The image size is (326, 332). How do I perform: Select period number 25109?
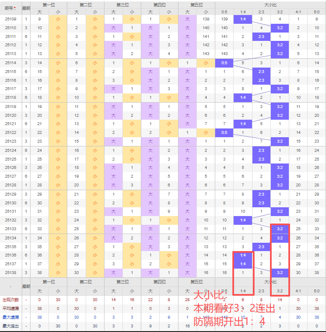click(10, 19)
